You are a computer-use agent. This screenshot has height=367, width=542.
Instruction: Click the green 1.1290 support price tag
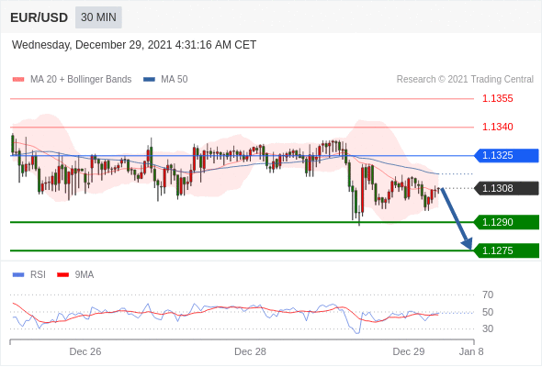506,222
